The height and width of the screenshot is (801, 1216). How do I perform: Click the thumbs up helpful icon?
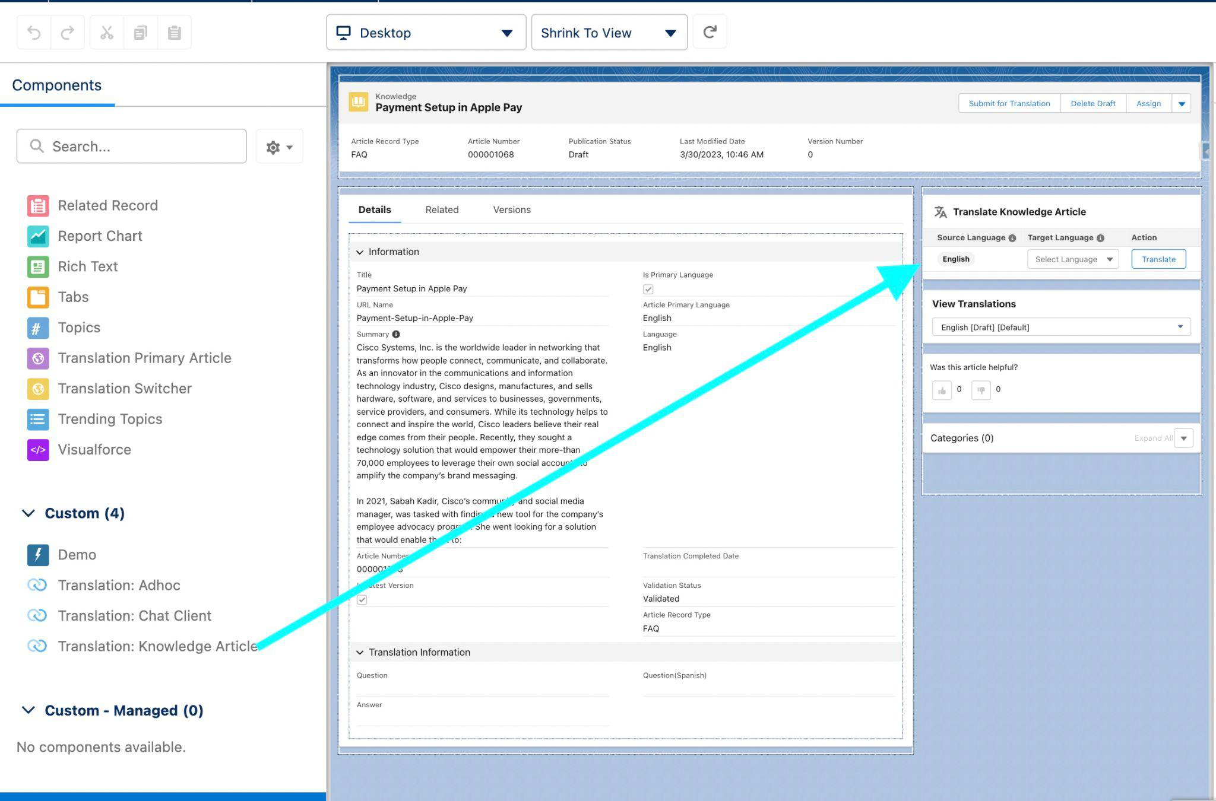pos(942,390)
